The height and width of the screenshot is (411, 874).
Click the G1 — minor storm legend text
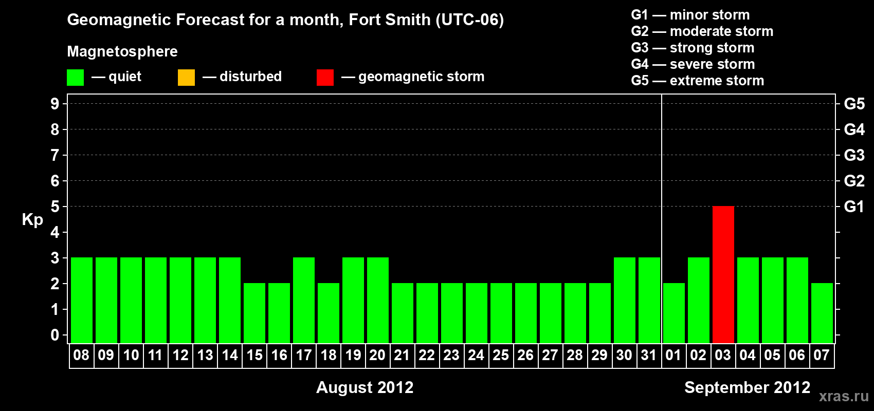pos(690,15)
